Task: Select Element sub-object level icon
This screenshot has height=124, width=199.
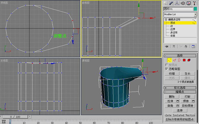Action: (189, 60)
